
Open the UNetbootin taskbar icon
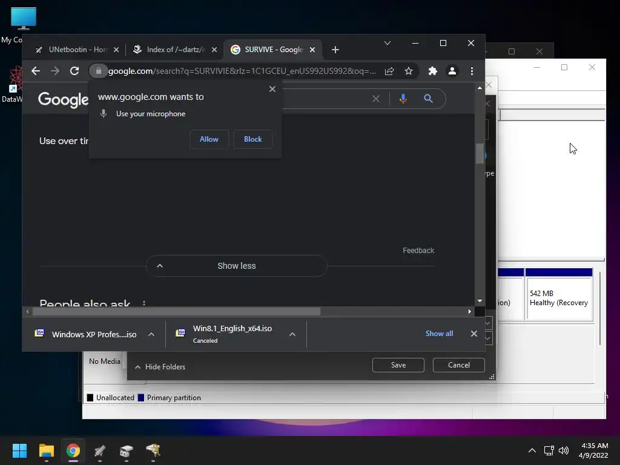pyautogui.click(x=100, y=450)
